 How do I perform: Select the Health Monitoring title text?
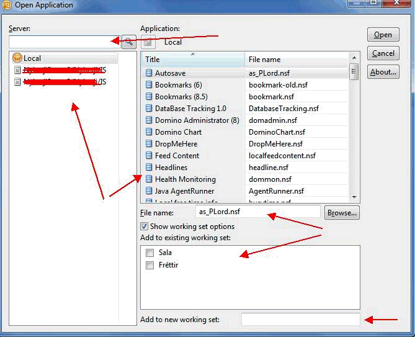(x=185, y=179)
